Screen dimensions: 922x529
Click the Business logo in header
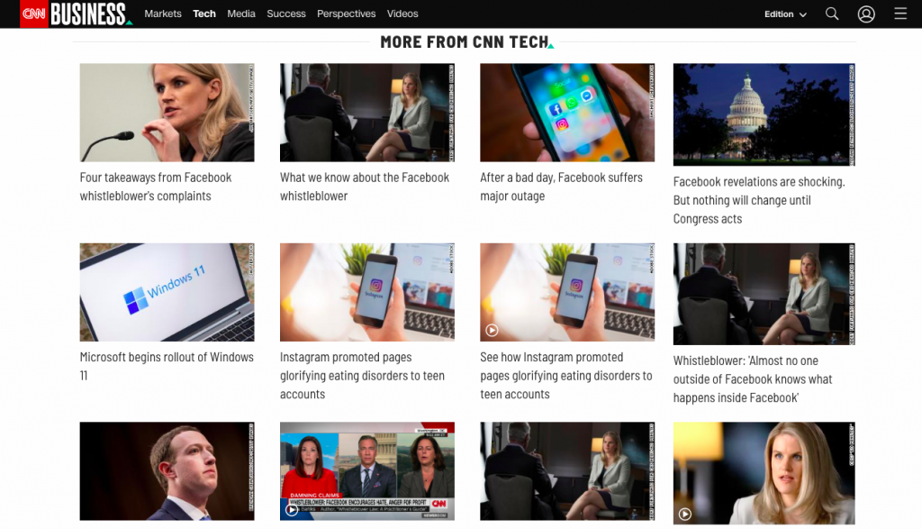pos(91,14)
